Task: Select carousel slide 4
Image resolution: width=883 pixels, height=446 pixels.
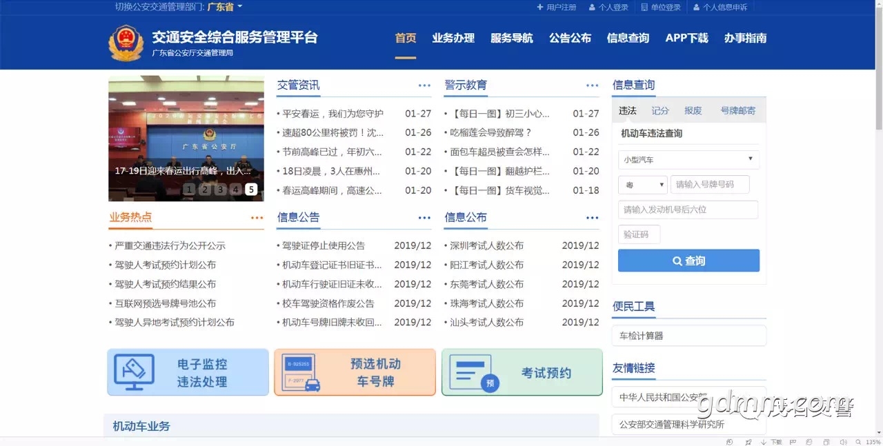Action: tap(236, 190)
